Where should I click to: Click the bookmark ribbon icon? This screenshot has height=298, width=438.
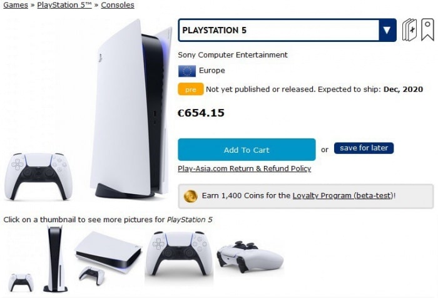coord(427,30)
